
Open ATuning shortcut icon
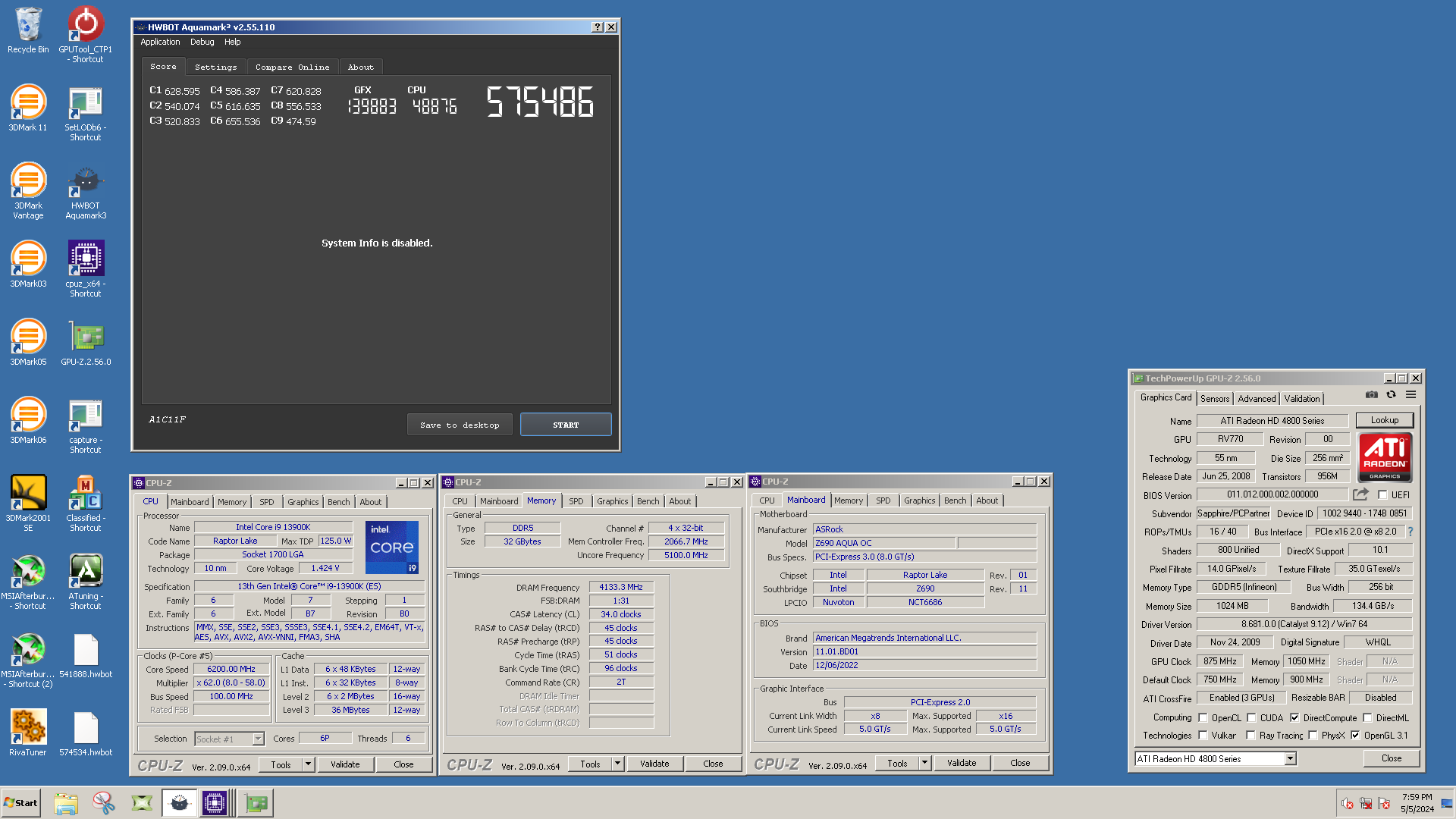86,582
